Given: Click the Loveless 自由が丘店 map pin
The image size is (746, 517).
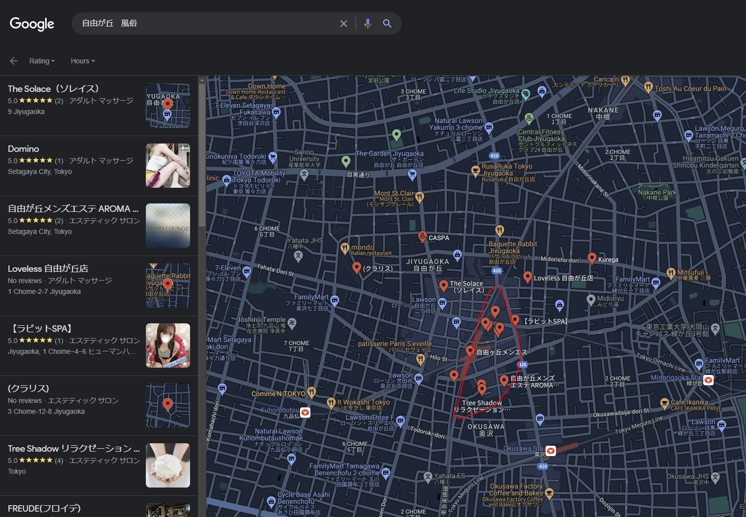Looking at the screenshot, I should 527,277.
